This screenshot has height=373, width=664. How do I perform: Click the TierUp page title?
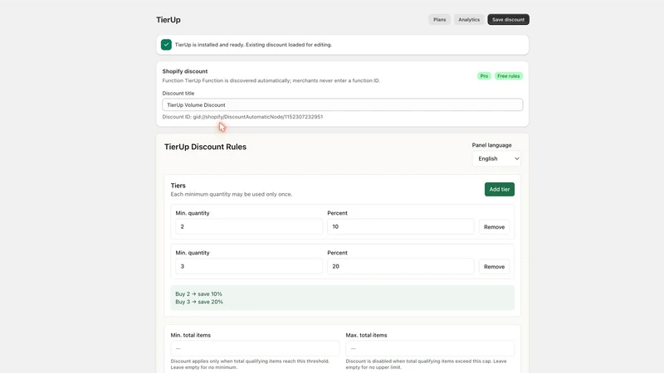click(168, 19)
